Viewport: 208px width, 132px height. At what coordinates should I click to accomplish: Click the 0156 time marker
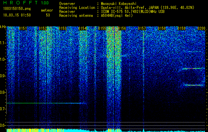[x=122, y=28]
